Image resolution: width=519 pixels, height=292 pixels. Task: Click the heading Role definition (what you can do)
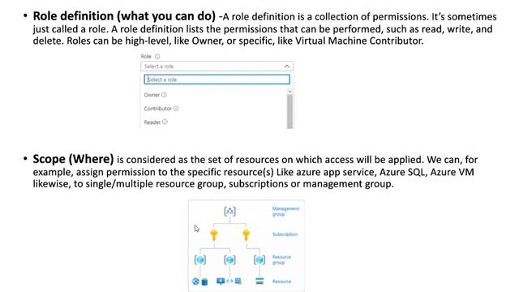(124, 16)
